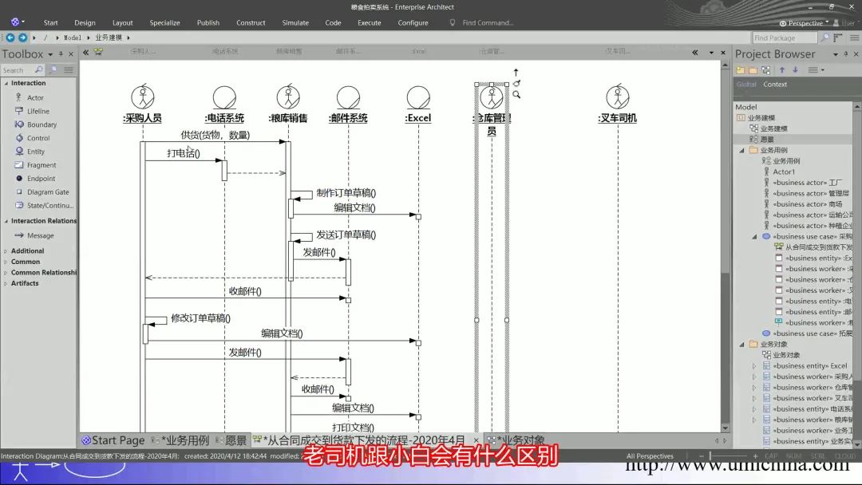Click New Model icon in Project Browser

click(741, 69)
